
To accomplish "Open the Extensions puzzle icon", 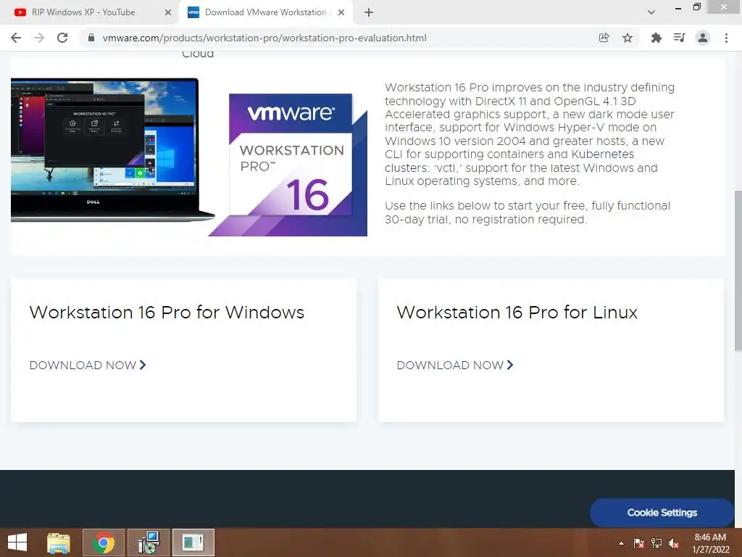I will (x=656, y=38).
